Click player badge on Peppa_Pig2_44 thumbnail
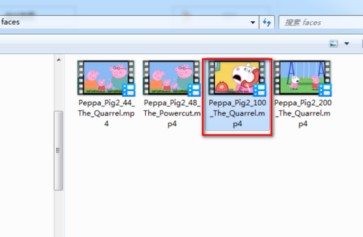The image size is (363, 237). pos(129,90)
